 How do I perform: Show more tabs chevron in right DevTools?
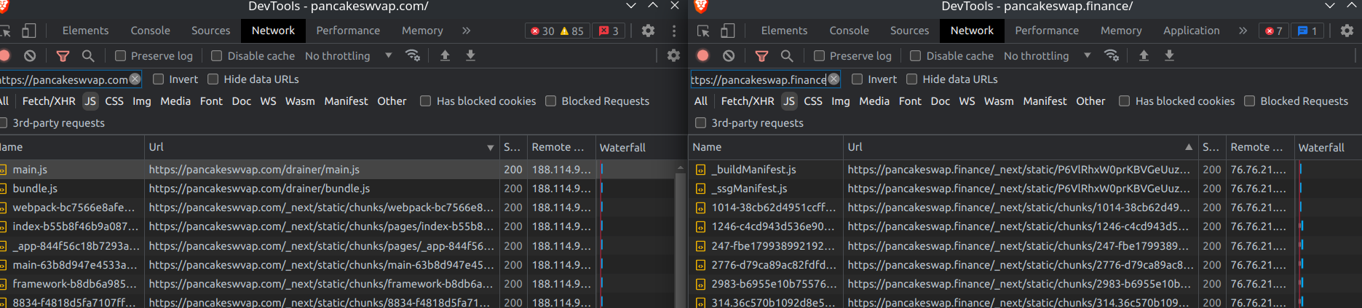point(1243,31)
